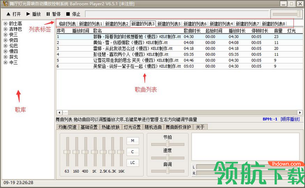The height and width of the screenshot is (188, 305).
Task: Select song row 吴紫涵 - 说好一辈子在一起
Action: pyautogui.click(x=179, y=66)
